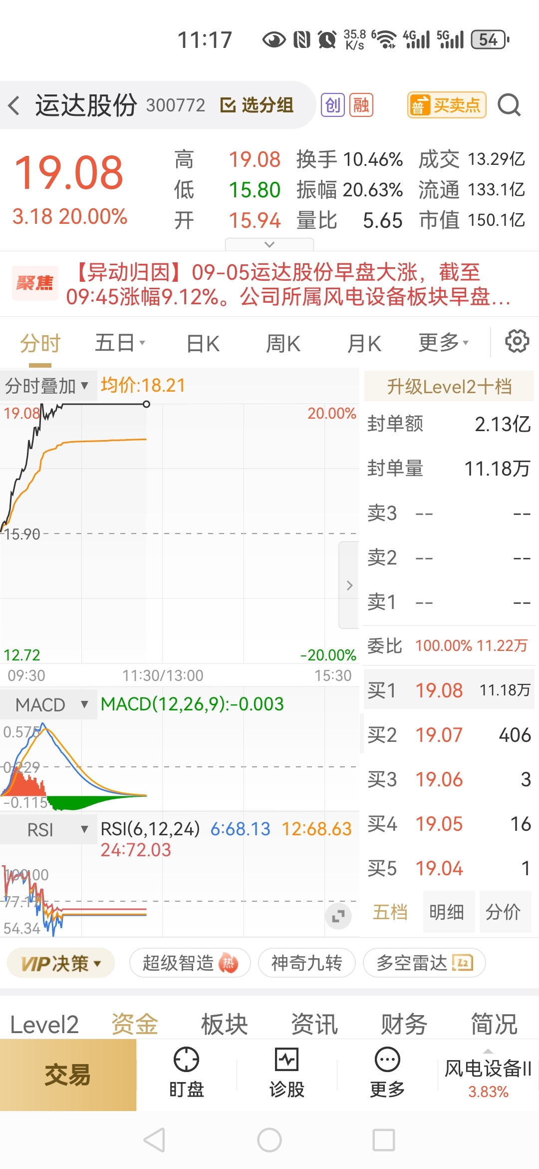Image resolution: width=539 pixels, height=1169 pixels.
Task: Switch to 分时 chart tab
Action: pyautogui.click(x=40, y=344)
